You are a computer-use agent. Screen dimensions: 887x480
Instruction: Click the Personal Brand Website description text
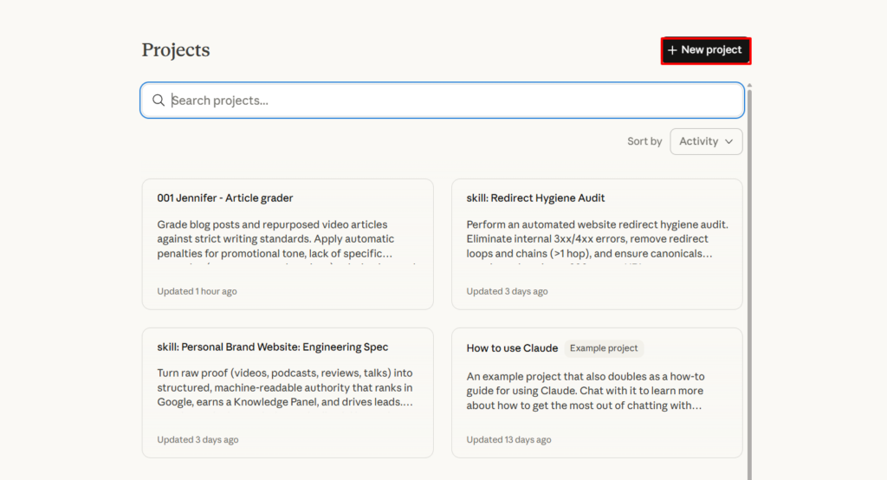[286, 387]
